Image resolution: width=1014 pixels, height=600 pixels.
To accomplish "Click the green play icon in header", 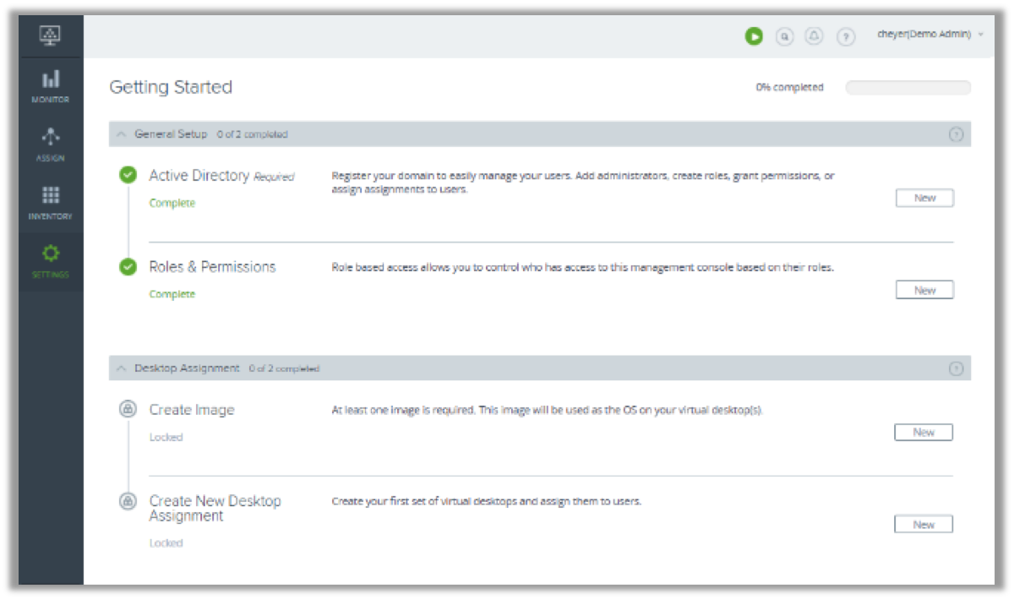I will point(754,36).
